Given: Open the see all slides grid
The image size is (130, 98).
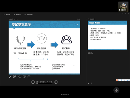Looking at the screenshot, I should coord(15,77).
